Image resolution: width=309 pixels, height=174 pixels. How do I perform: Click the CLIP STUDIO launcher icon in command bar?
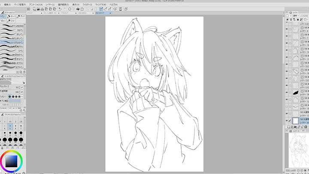(28, 9)
